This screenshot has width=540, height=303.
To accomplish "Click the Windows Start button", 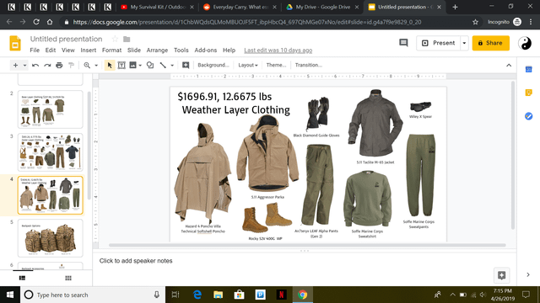I will pos(10,295).
